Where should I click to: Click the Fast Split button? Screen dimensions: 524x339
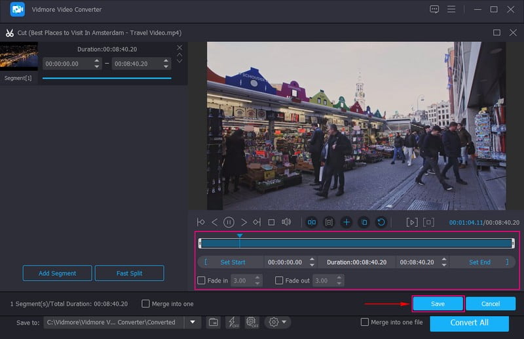click(x=129, y=273)
